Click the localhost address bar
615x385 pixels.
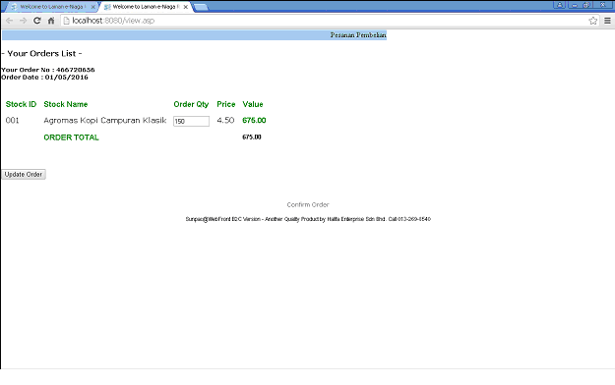[326, 21]
